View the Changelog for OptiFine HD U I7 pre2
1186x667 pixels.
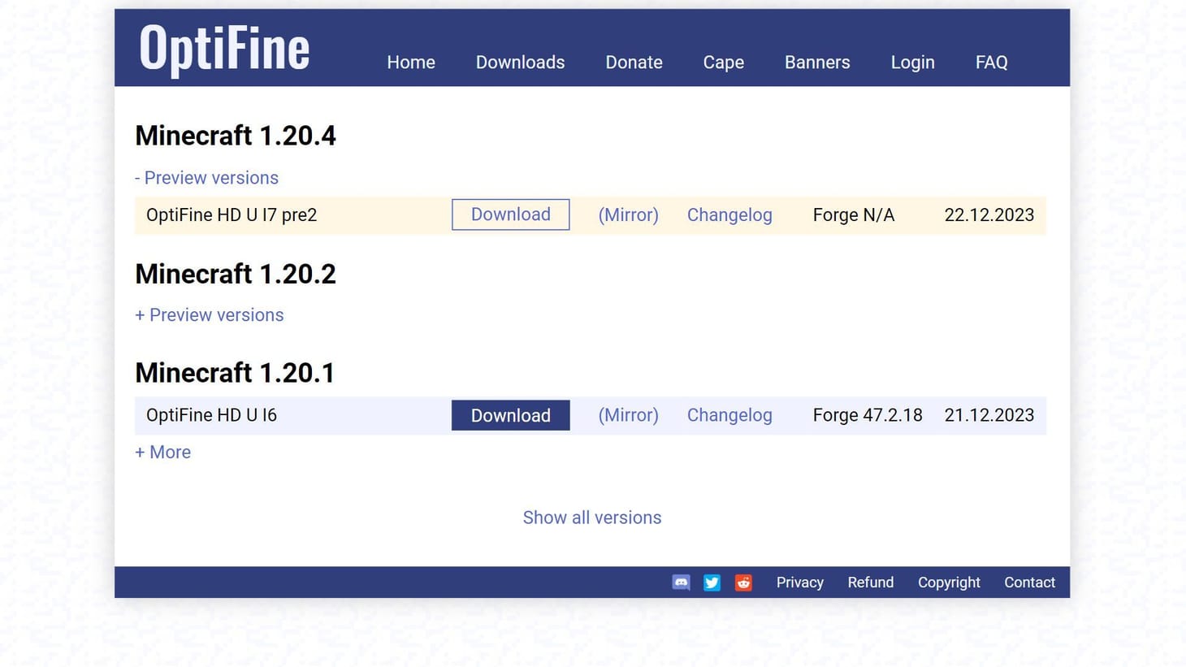[729, 214]
